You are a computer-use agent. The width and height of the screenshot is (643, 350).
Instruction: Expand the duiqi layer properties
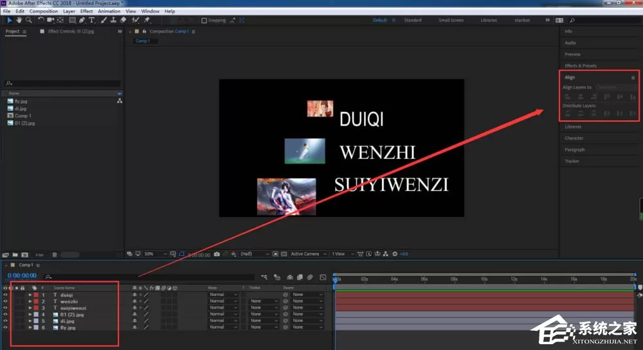pos(30,295)
